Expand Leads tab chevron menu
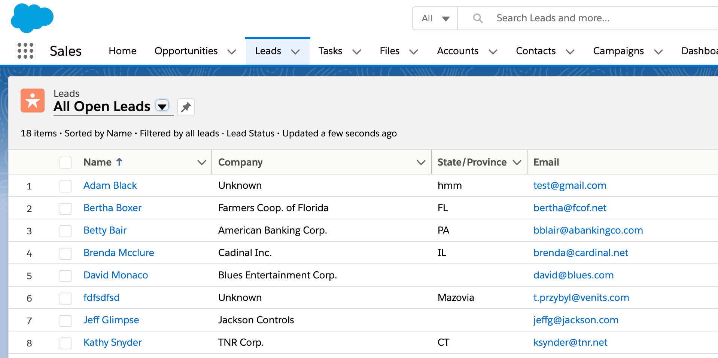The height and width of the screenshot is (358, 718). 295,52
